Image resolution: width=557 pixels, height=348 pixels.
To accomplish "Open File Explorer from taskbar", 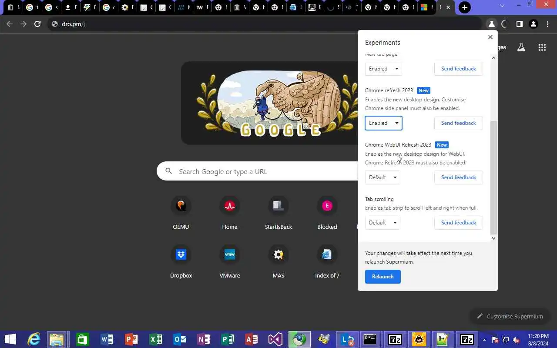I will [57, 339].
